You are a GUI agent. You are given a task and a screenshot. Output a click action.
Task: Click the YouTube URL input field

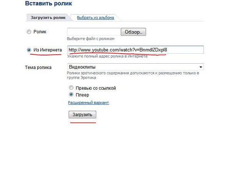pyautogui.click(x=135, y=50)
